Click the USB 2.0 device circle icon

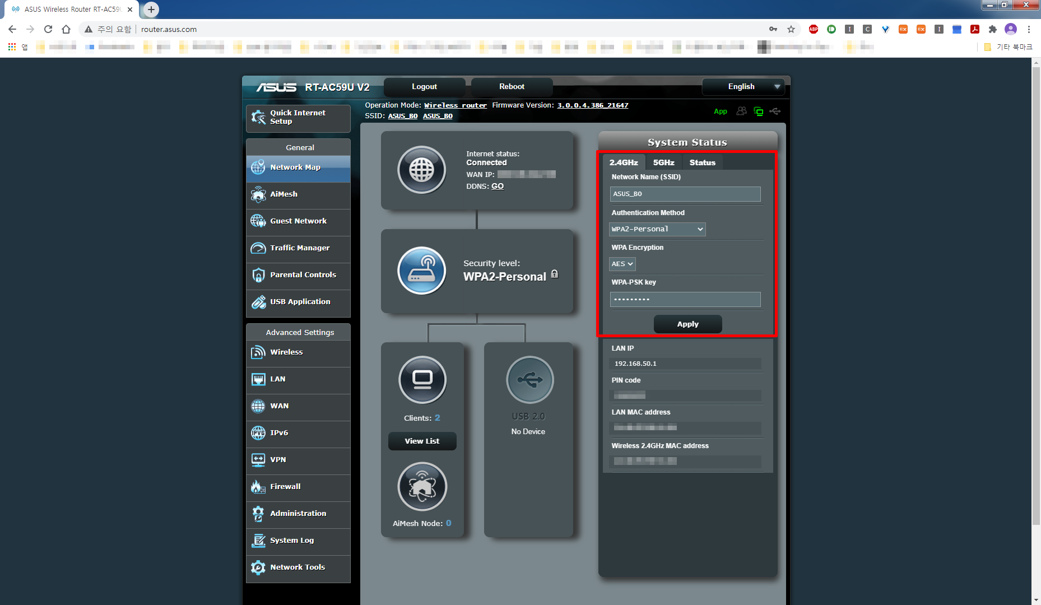(x=530, y=380)
